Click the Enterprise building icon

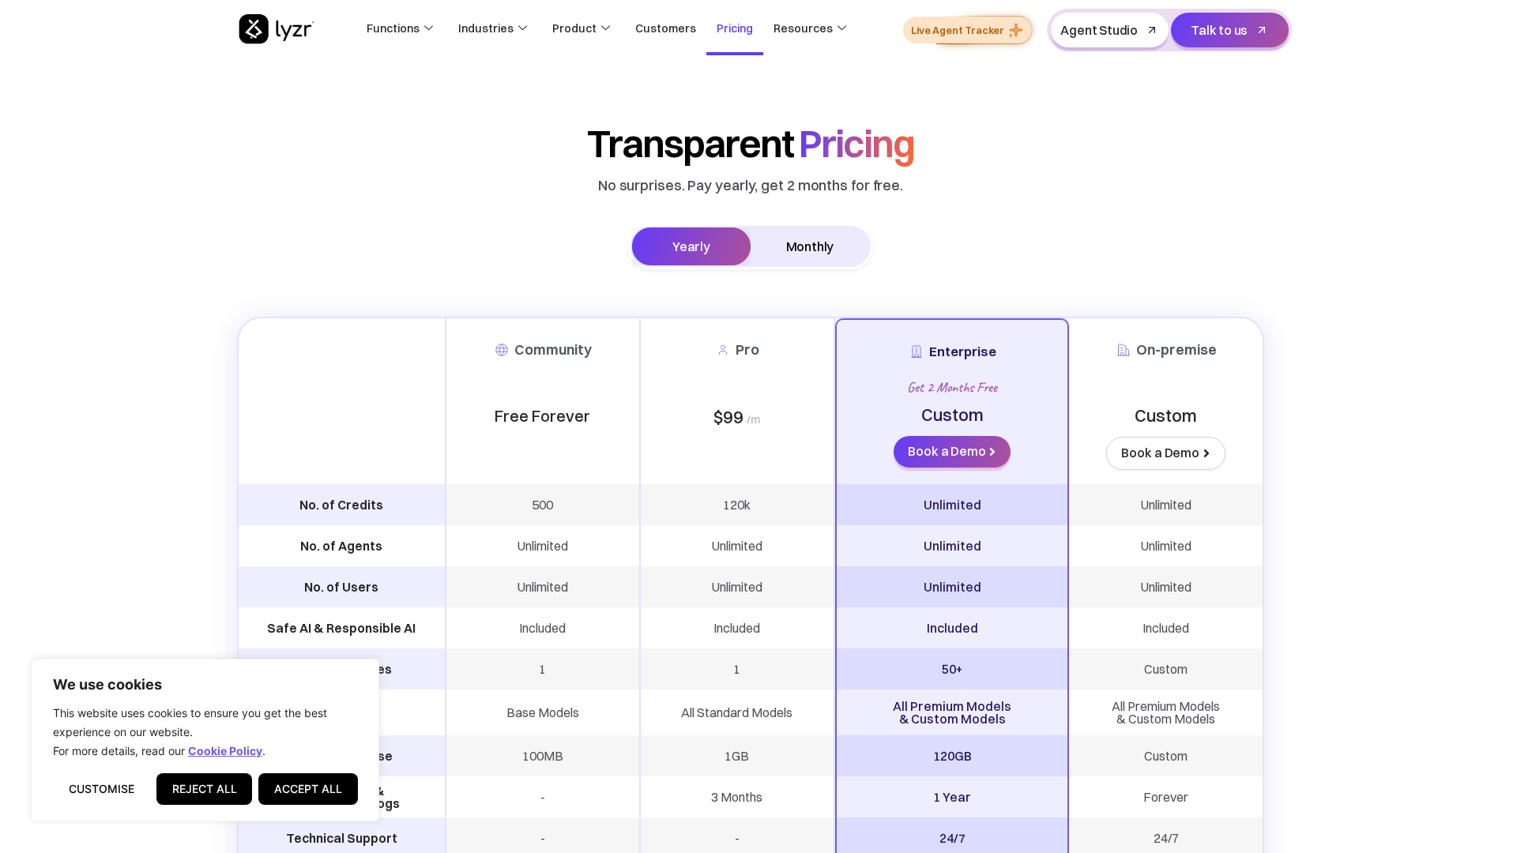[917, 352]
